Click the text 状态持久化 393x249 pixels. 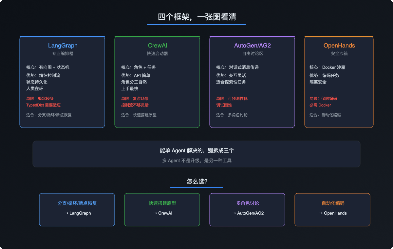tap(37, 82)
